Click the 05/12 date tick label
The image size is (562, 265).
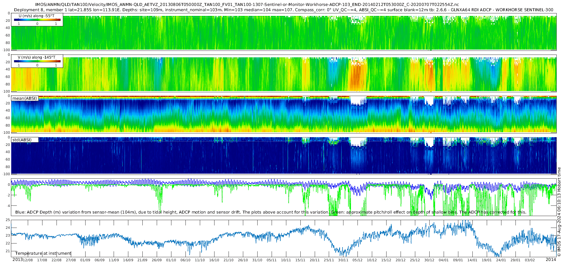tap(357, 260)
